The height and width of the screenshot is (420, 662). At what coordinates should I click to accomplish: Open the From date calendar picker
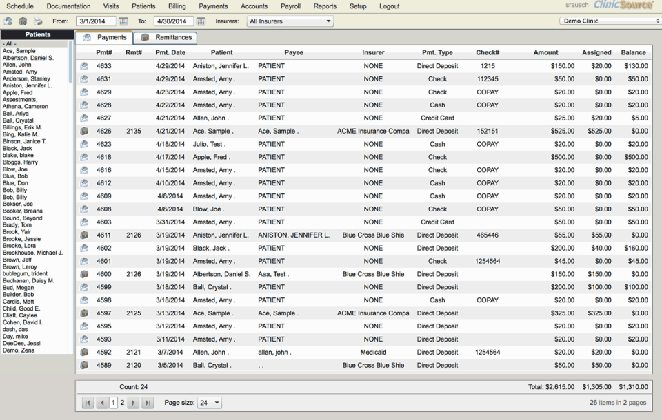(123, 21)
